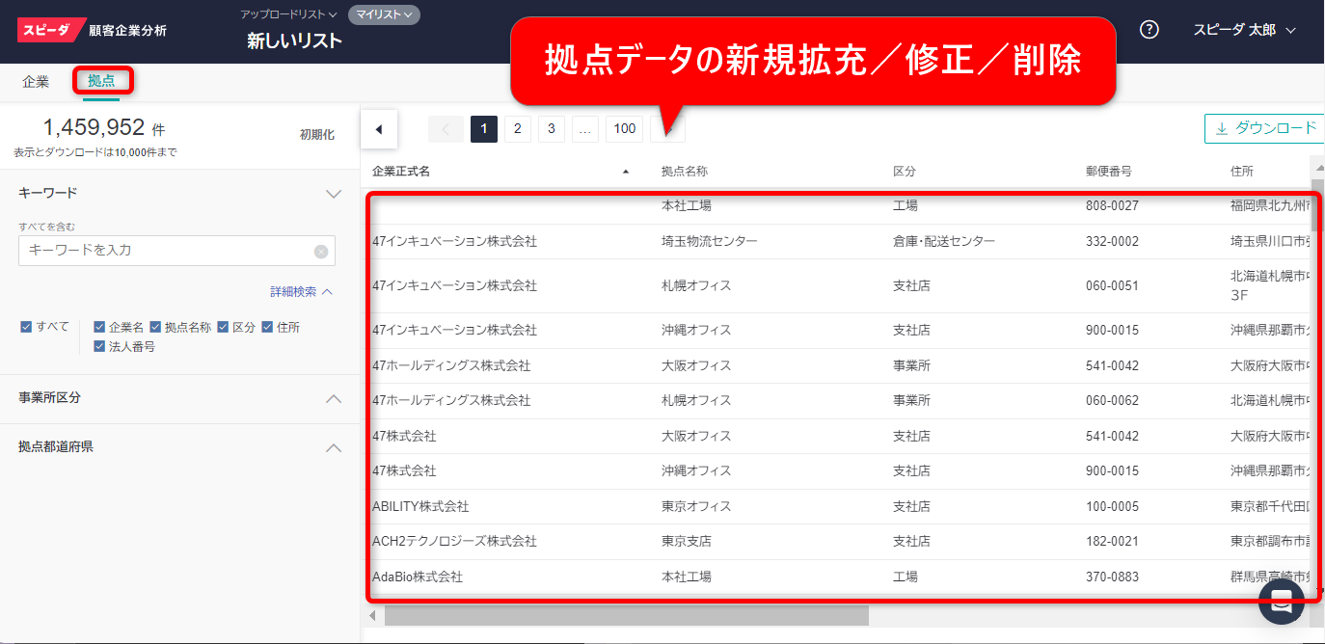Uncheck the すべて checkbox

click(27, 326)
